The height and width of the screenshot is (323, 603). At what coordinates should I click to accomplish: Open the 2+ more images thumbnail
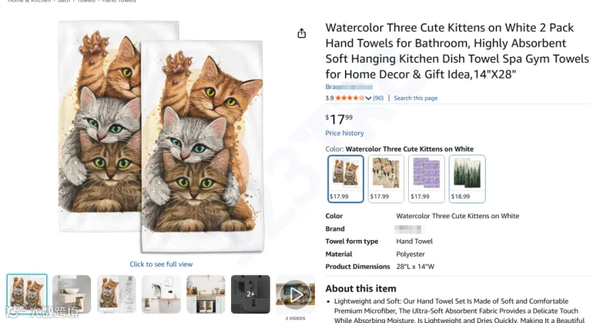pos(251,294)
